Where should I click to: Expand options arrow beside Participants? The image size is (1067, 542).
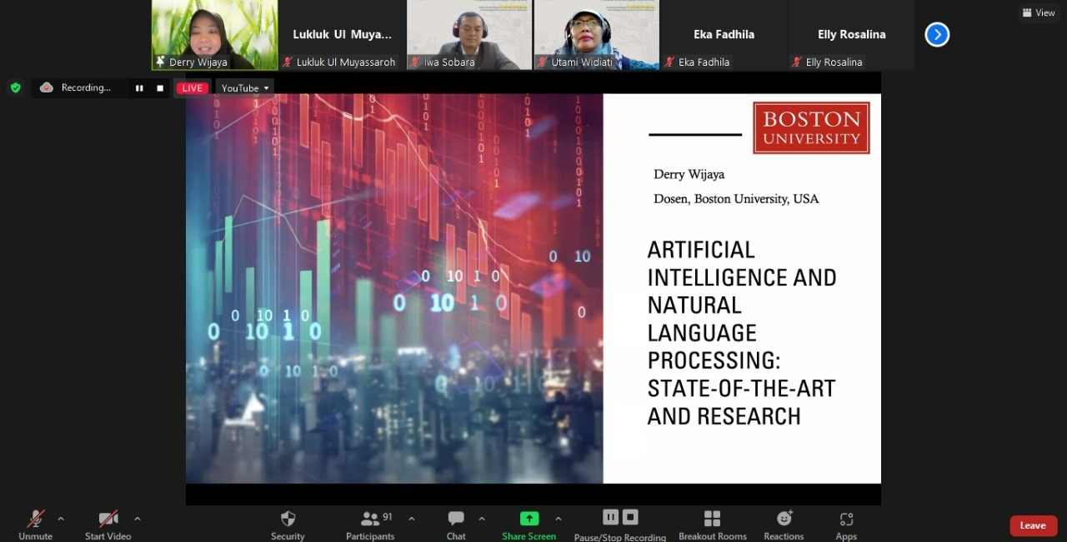coord(411,519)
